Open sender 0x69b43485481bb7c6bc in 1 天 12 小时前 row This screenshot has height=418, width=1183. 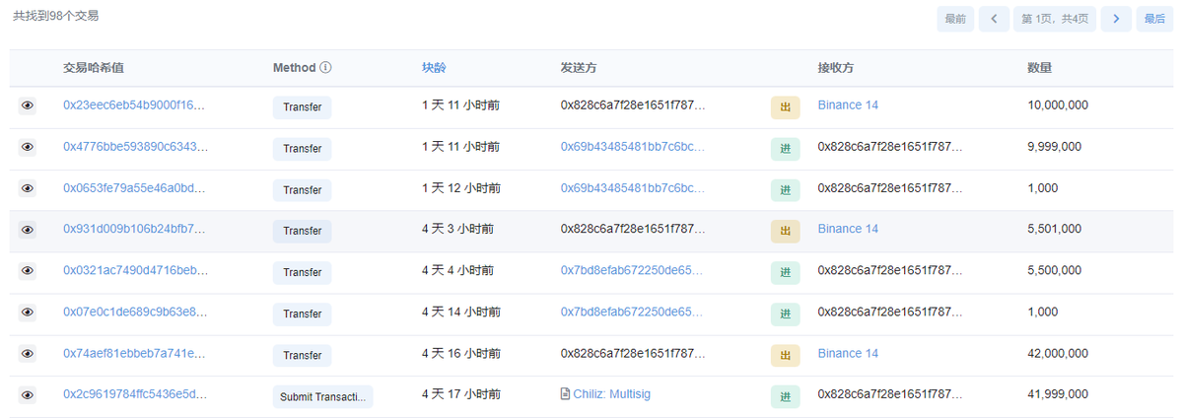click(633, 187)
